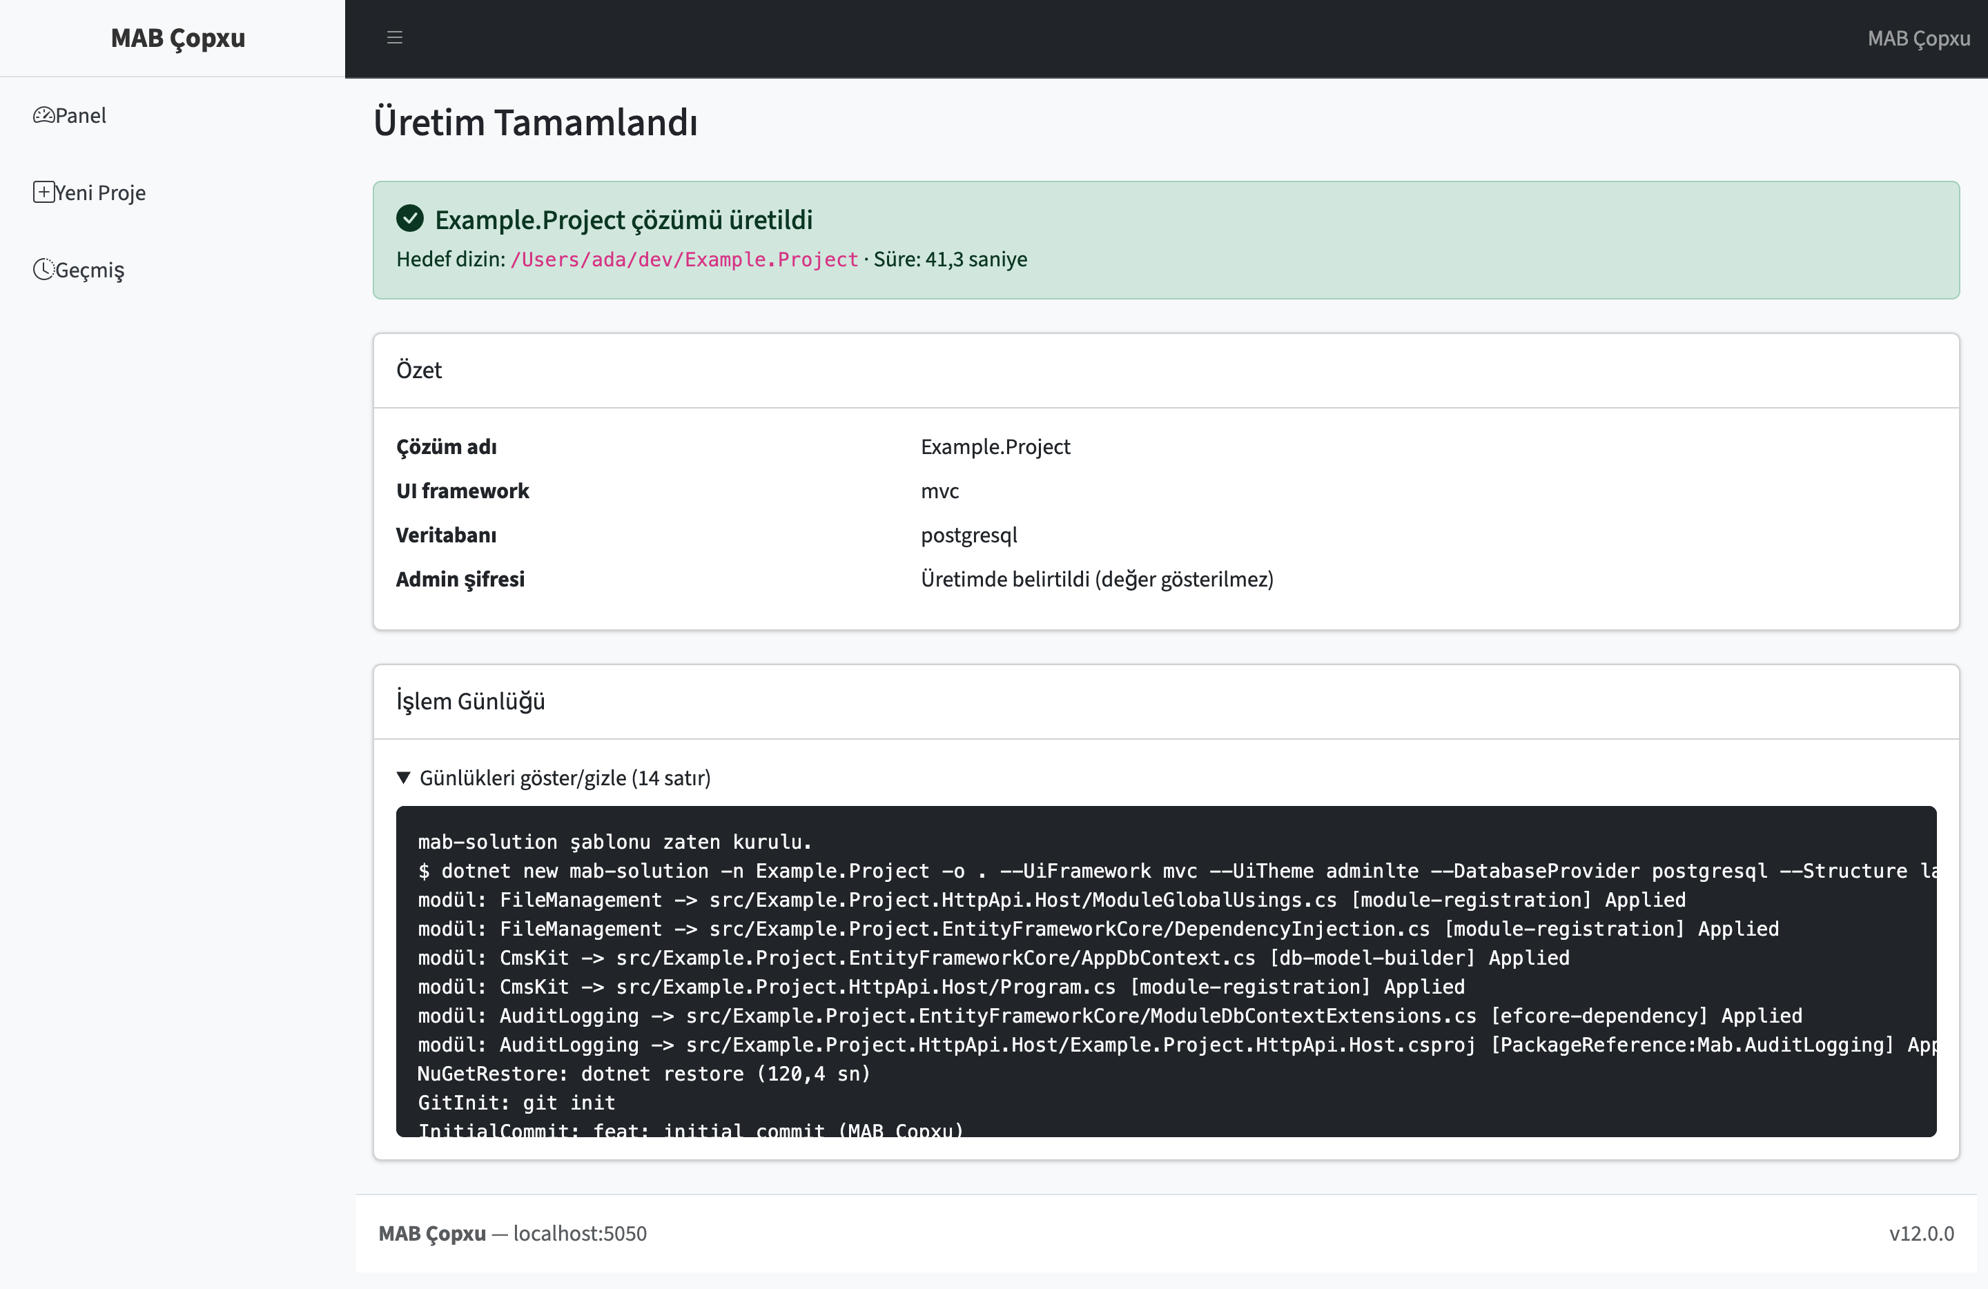Toggle the sidebar hamburger menu icon

point(395,37)
